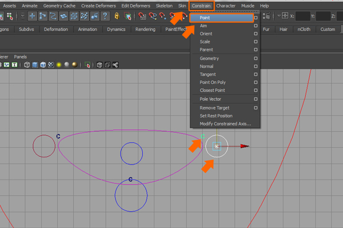Screen dimensions: 343x228
Task: Click the X-ray cube icon
Action: [99, 65]
